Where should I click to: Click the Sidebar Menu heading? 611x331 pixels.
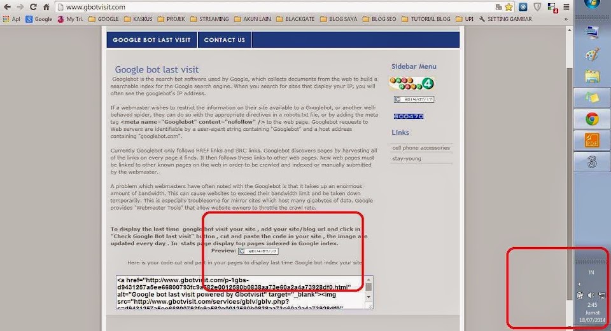click(x=414, y=67)
